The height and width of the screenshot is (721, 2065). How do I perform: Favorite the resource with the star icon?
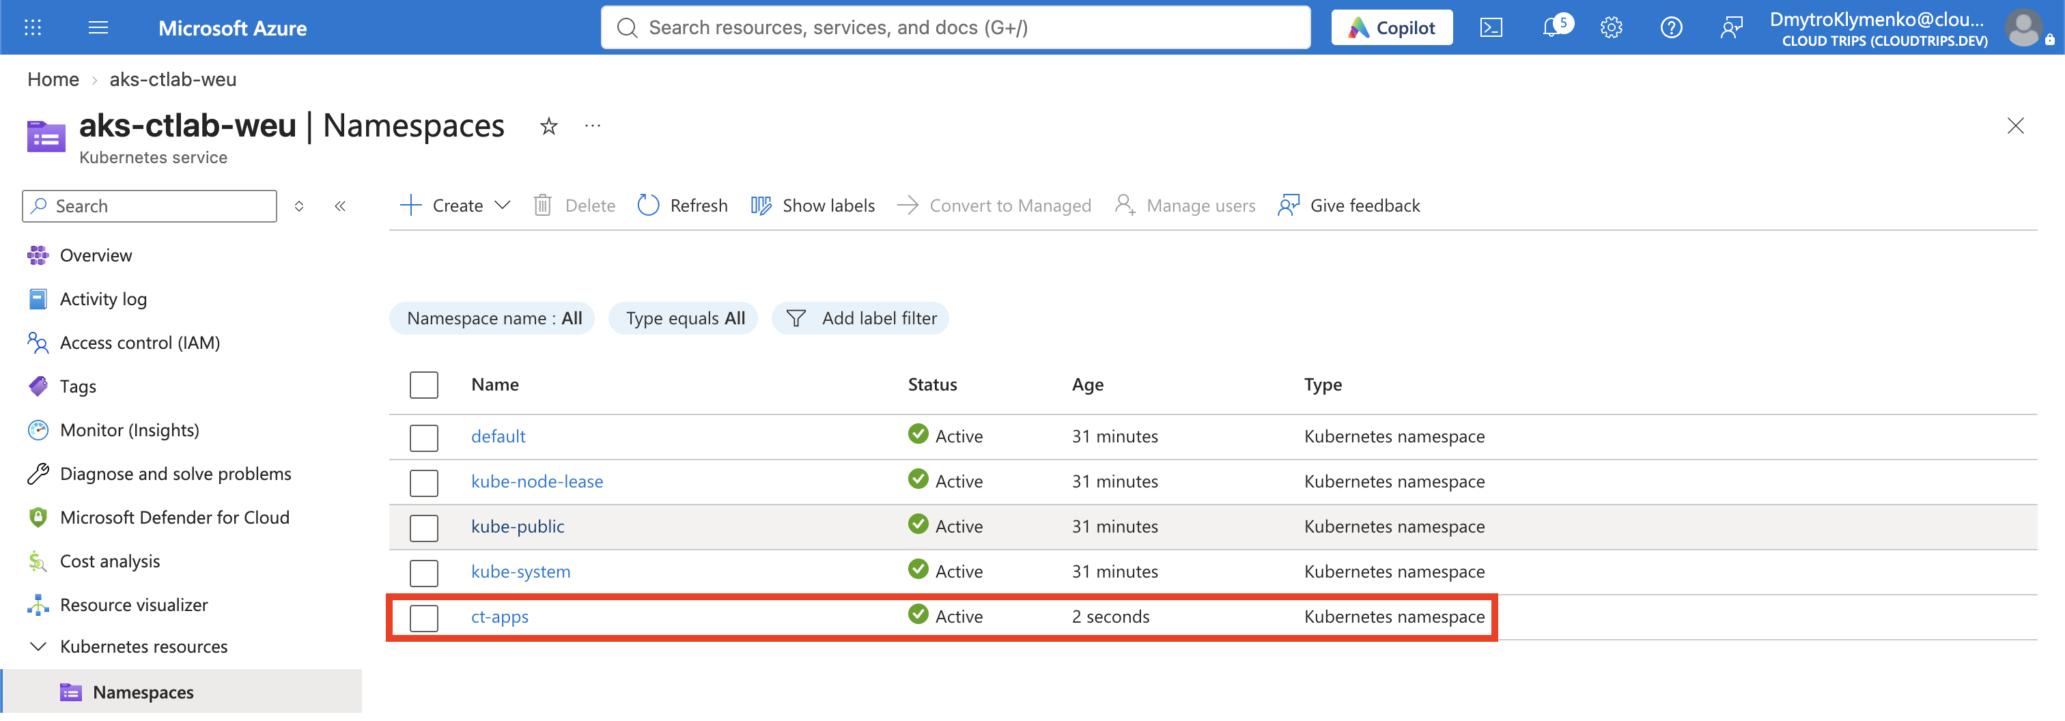(548, 126)
